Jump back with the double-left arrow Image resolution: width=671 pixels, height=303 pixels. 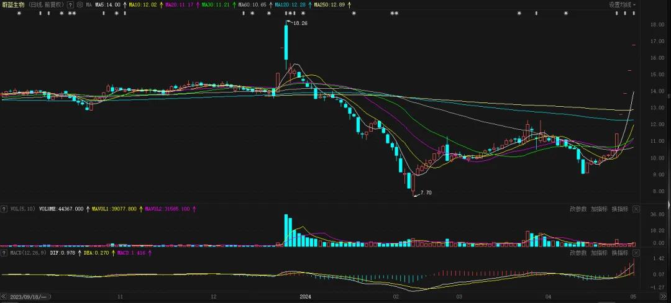pos(4,297)
